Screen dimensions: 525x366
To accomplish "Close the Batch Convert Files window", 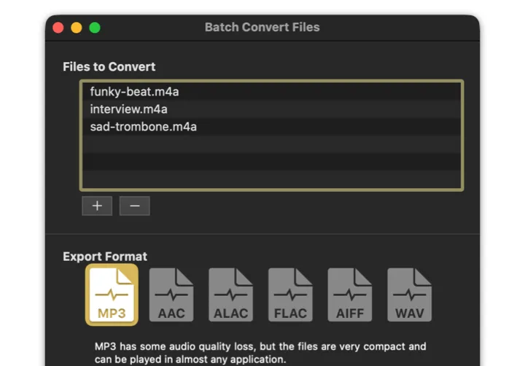I will (x=58, y=28).
